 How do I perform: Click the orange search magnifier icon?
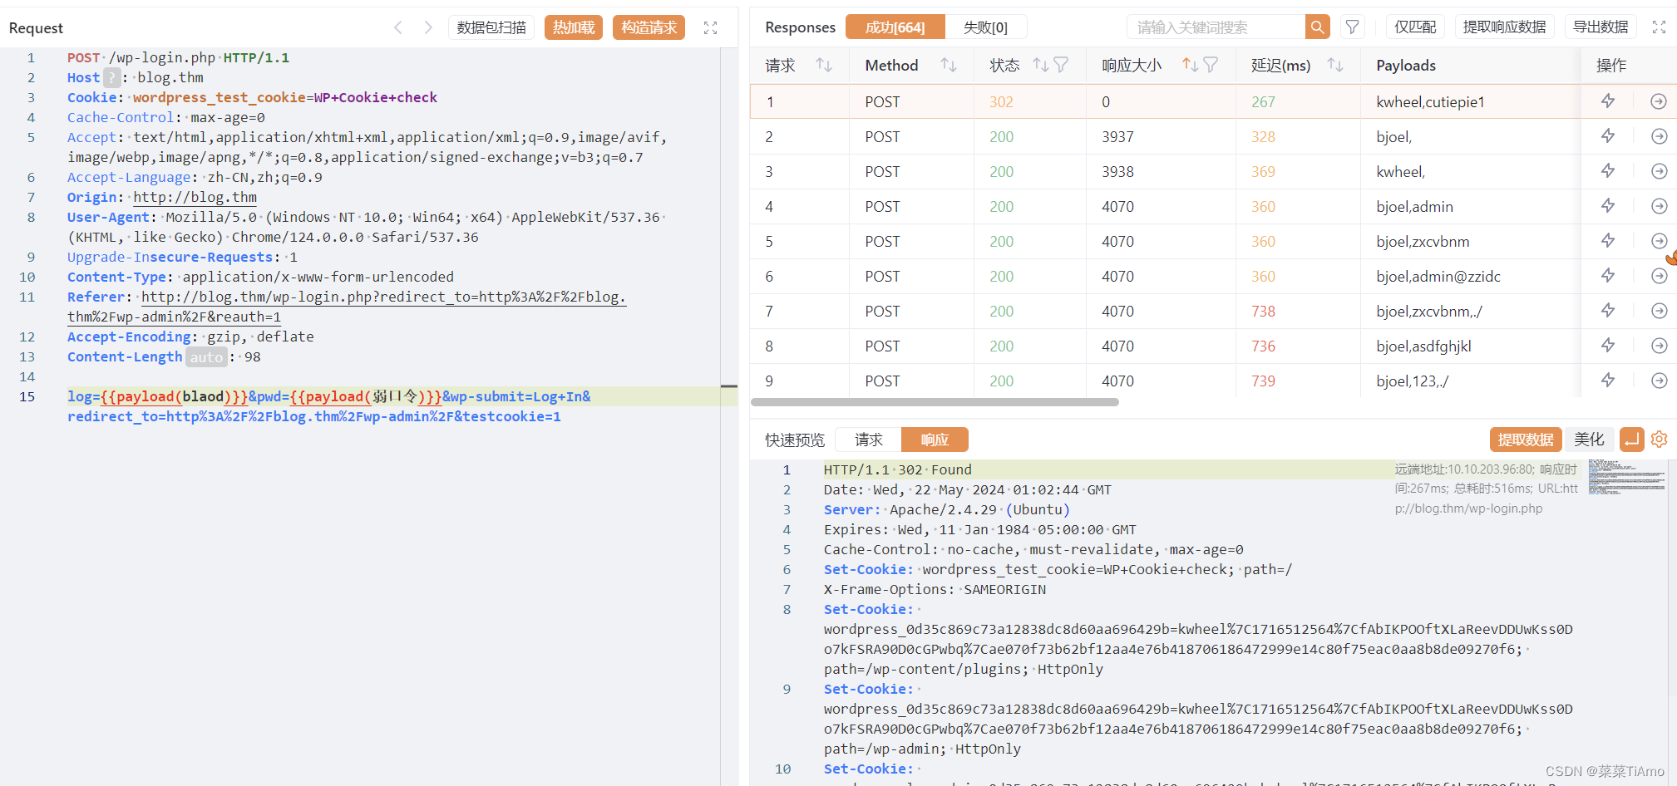click(1317, 27)
